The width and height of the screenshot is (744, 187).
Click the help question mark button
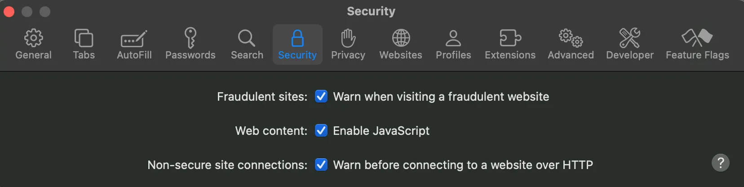pos(721,163)
